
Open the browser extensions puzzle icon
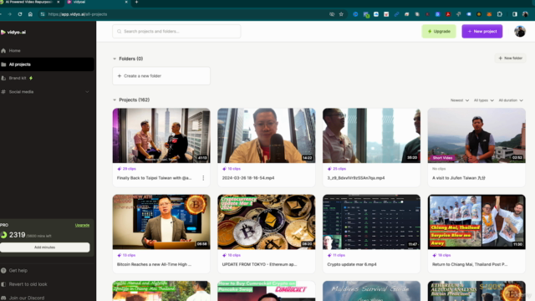(x=500, y=14)
